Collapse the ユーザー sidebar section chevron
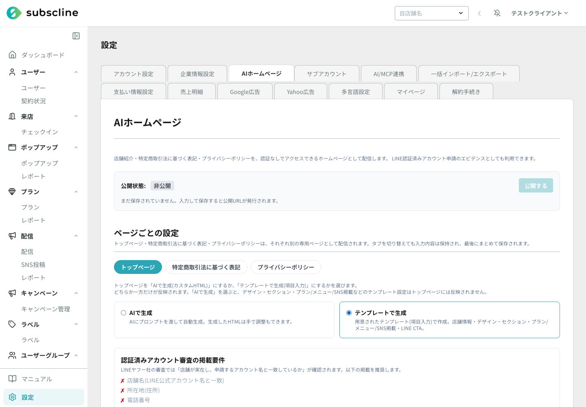 pyautogui.click(x=76, y=72)
